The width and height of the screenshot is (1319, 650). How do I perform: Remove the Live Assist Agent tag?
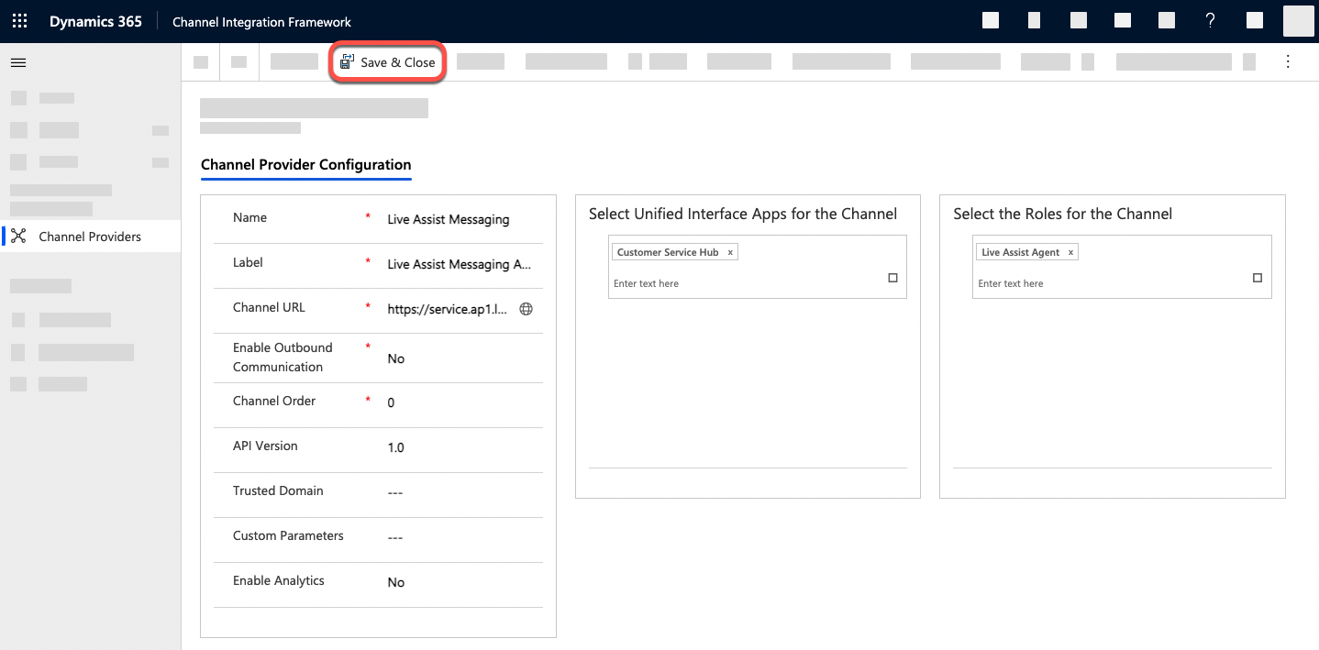click(1070, 252)
